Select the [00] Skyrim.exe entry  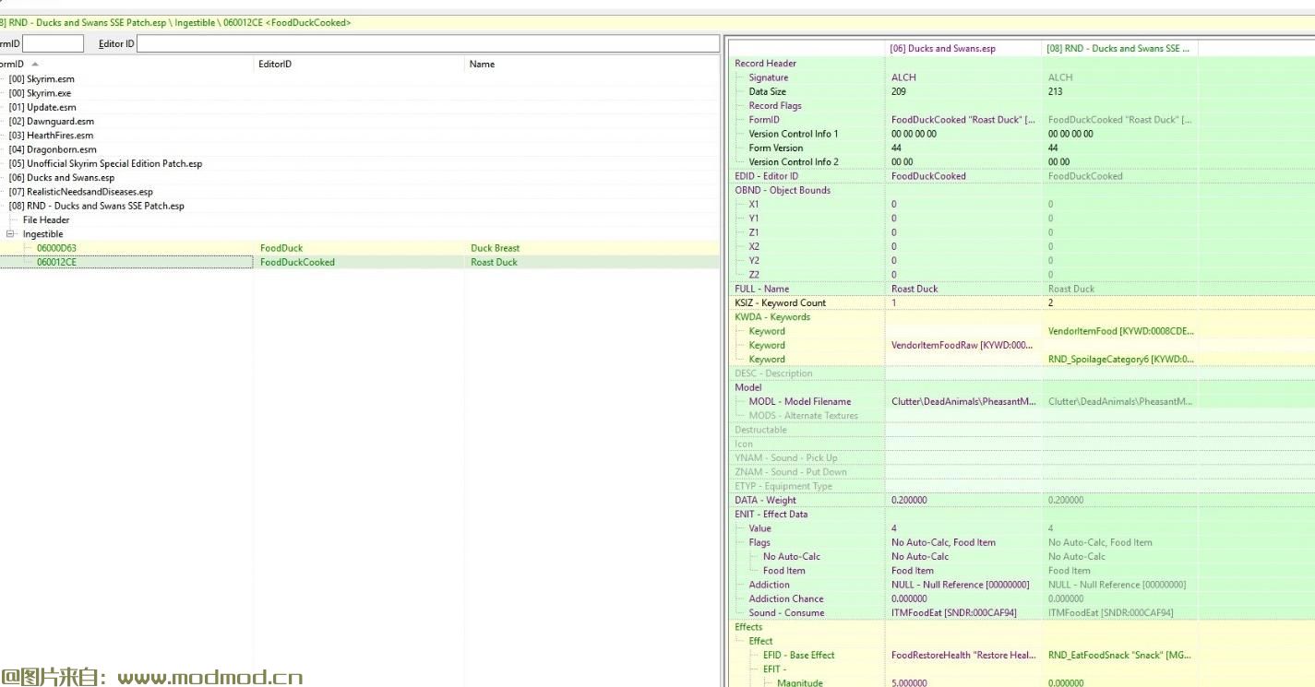pyautogui.click(x=40, y=93)
